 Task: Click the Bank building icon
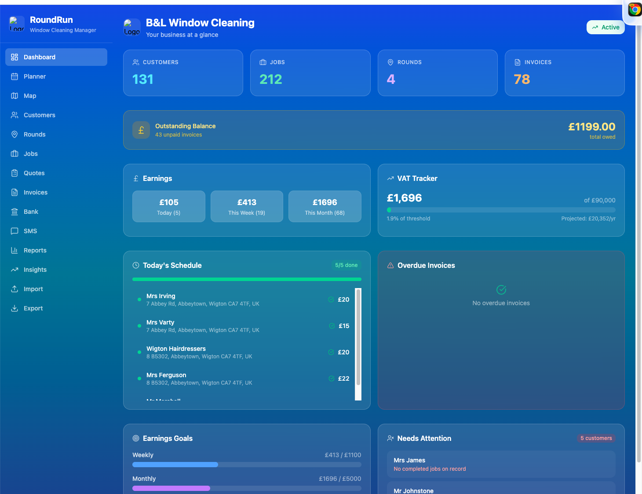point(15,212)
